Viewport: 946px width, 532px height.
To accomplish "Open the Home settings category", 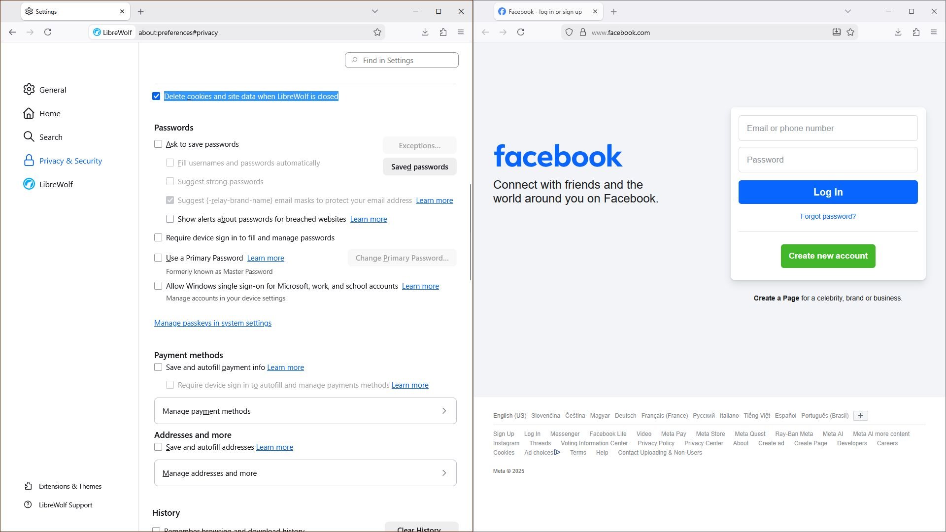I will [50, 113].
